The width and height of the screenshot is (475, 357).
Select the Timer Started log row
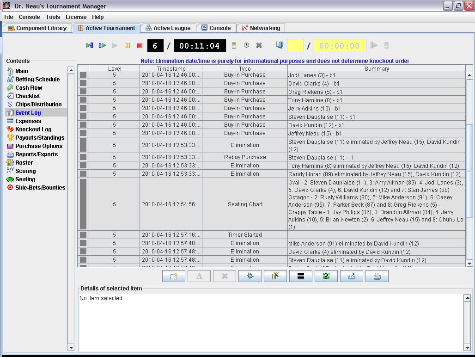(x=271, y=234)
